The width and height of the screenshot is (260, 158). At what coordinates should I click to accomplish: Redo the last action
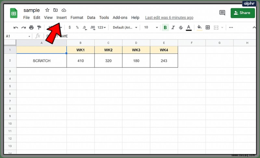point(23,28)
